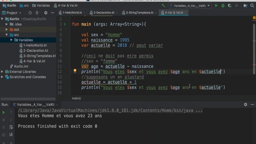The width and height of the screenshot is (256, 144).
Task: Select Korlin.iml file in tree
Action: pos(21,66)
